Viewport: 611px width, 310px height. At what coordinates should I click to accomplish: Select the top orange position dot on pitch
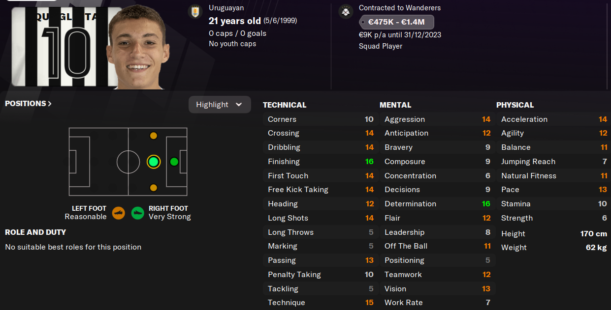(x=154, y=136)
